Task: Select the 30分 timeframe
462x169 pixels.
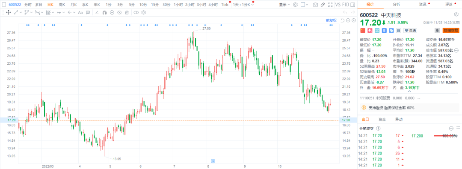Action: coord(166,5)
